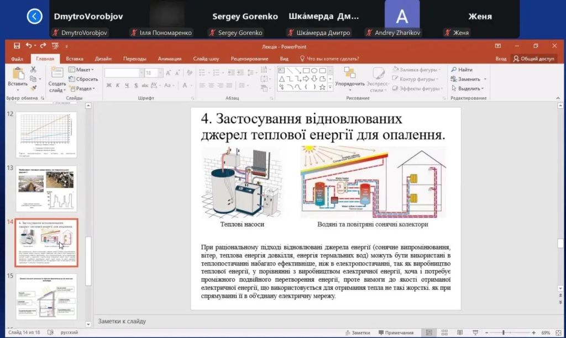The width and height of the screenshot is (566, 338).
Task: Open the Layout (Макет) dropdown
Action: [x=81, y=70]
